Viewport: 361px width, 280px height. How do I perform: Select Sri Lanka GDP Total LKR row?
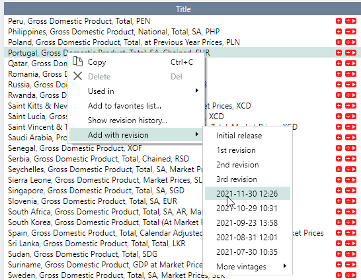click(x=97, y=244)
